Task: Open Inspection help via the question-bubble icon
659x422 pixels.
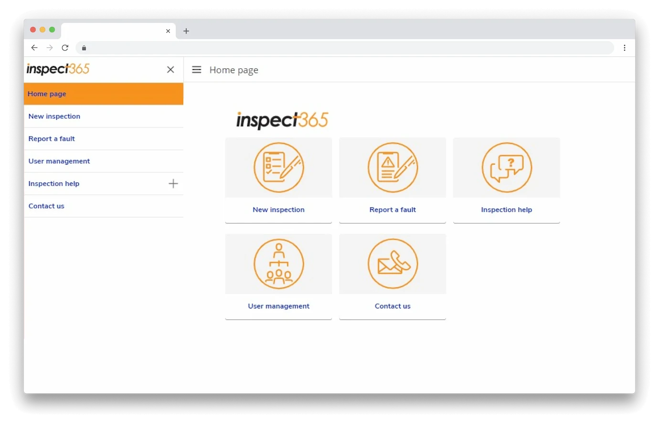Action: 506,168
